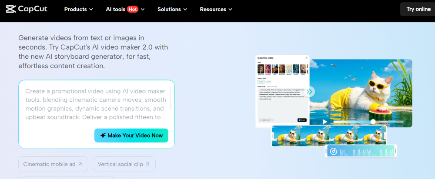Image resolution: width=435 pixels, height=179 pixels.
Task: Select the cat filmstrip timeline clip
Action: coord(329,136)
